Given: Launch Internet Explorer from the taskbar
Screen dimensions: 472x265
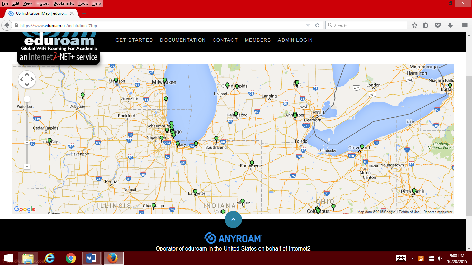Looking at the screenshot, I should [49, 258].
